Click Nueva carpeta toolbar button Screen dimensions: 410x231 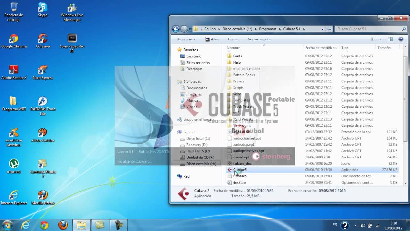[x=259, y=39]
